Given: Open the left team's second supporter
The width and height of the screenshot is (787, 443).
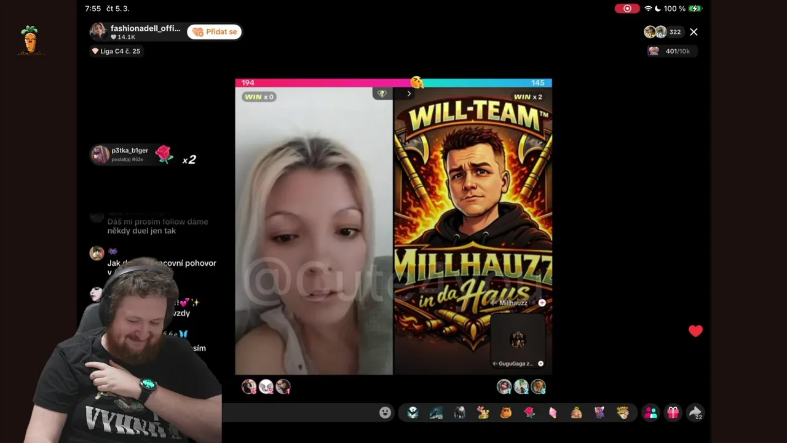Looking at the screenshot, I should coord(266,386).
